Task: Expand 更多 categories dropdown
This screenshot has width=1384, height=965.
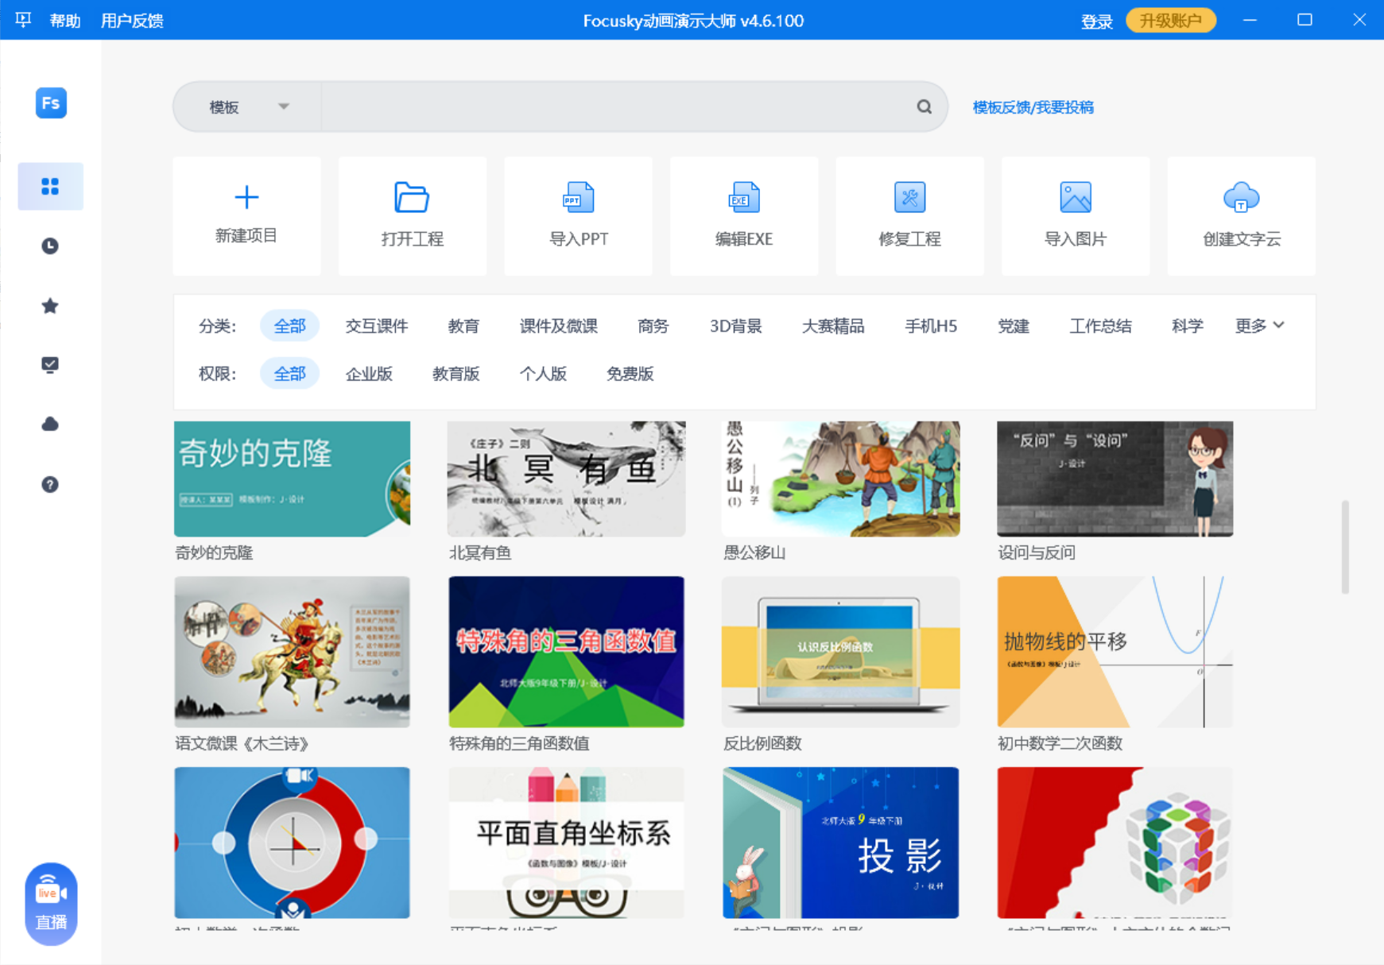Action: 1259,325
